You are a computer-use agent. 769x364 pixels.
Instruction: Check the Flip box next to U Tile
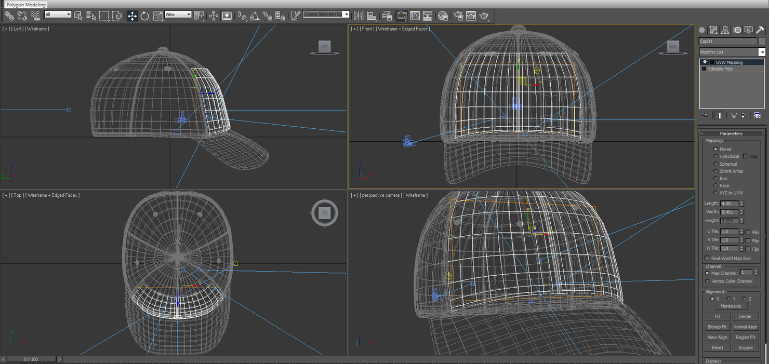[748, 232]
